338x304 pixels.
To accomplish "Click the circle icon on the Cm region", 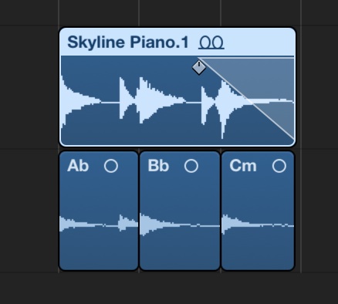I will click(279, 166).
